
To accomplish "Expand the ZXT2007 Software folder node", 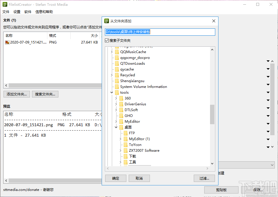I will click(120, 150).
